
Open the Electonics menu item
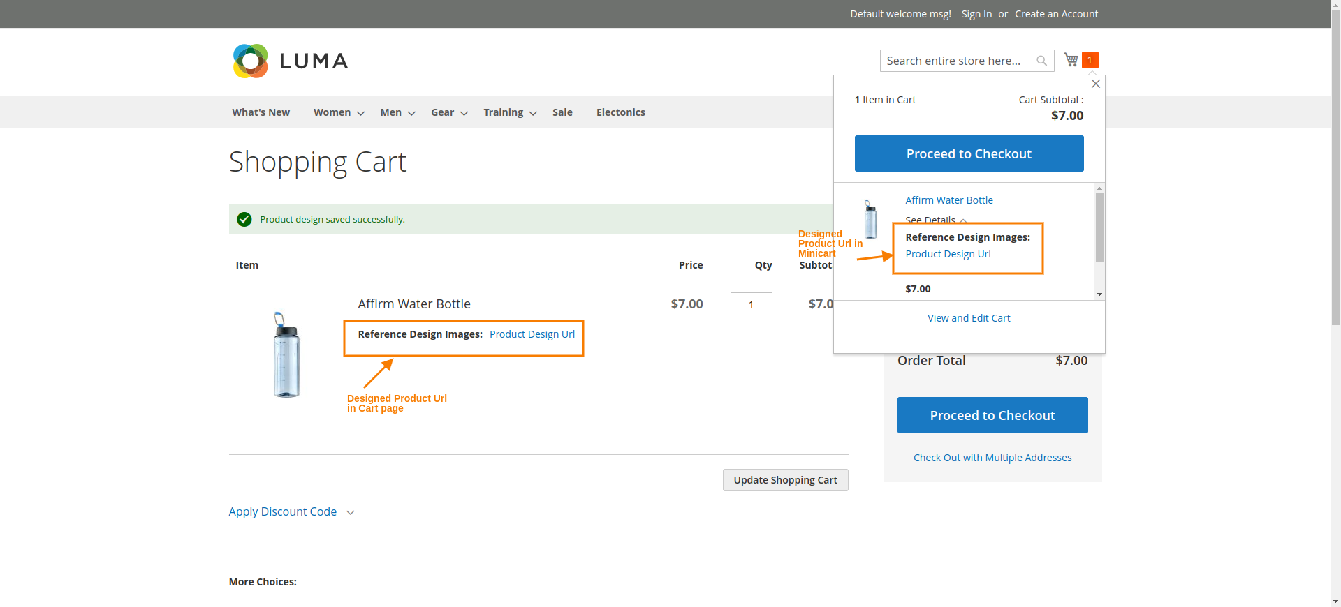point(620,112)
